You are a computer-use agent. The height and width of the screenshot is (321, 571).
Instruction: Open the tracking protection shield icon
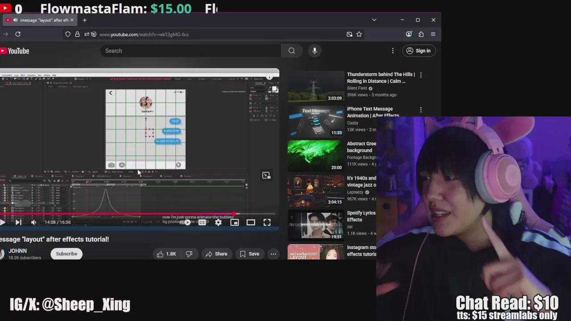(68, 34)
